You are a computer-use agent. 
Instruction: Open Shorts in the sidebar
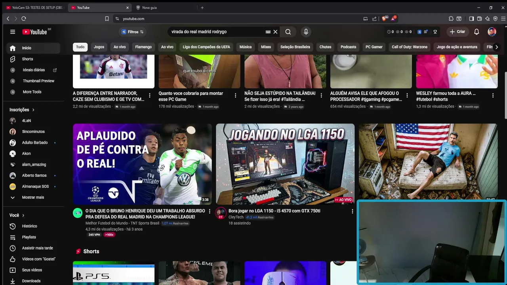pyautogui.click(x=33, y=59)
